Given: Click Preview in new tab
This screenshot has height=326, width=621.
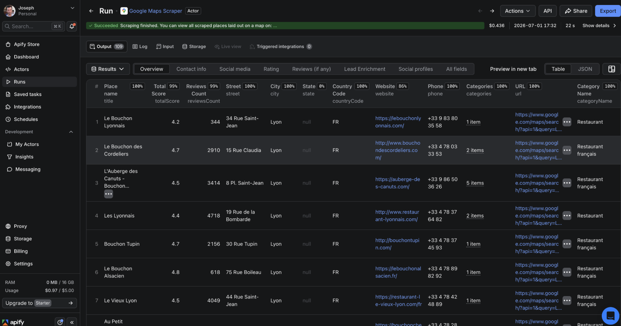Looking at the screenshot, I should [513, 69].
